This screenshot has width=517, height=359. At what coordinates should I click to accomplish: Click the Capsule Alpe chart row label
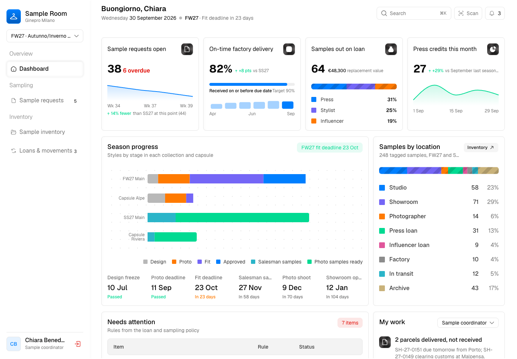131,198
